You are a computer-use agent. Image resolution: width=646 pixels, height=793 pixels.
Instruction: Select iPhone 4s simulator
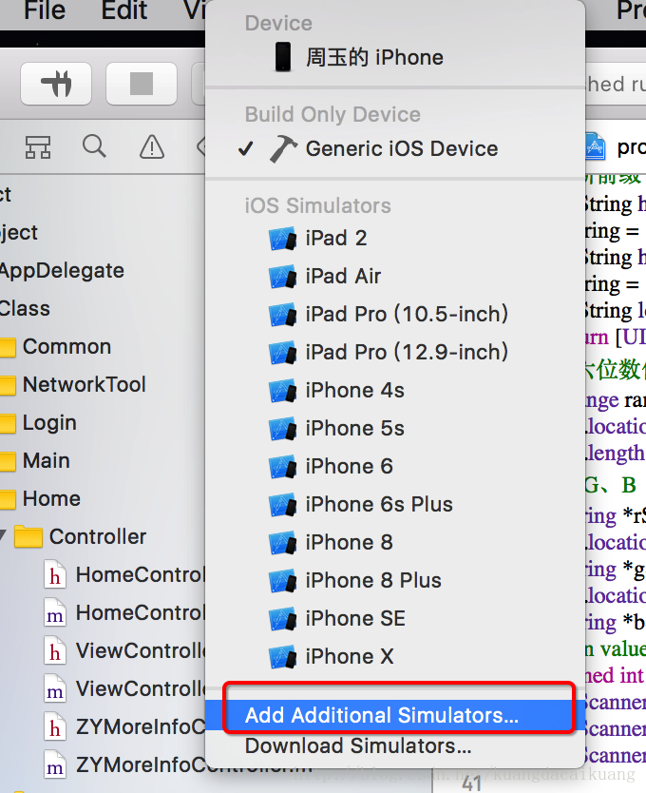tap(395, 391)
